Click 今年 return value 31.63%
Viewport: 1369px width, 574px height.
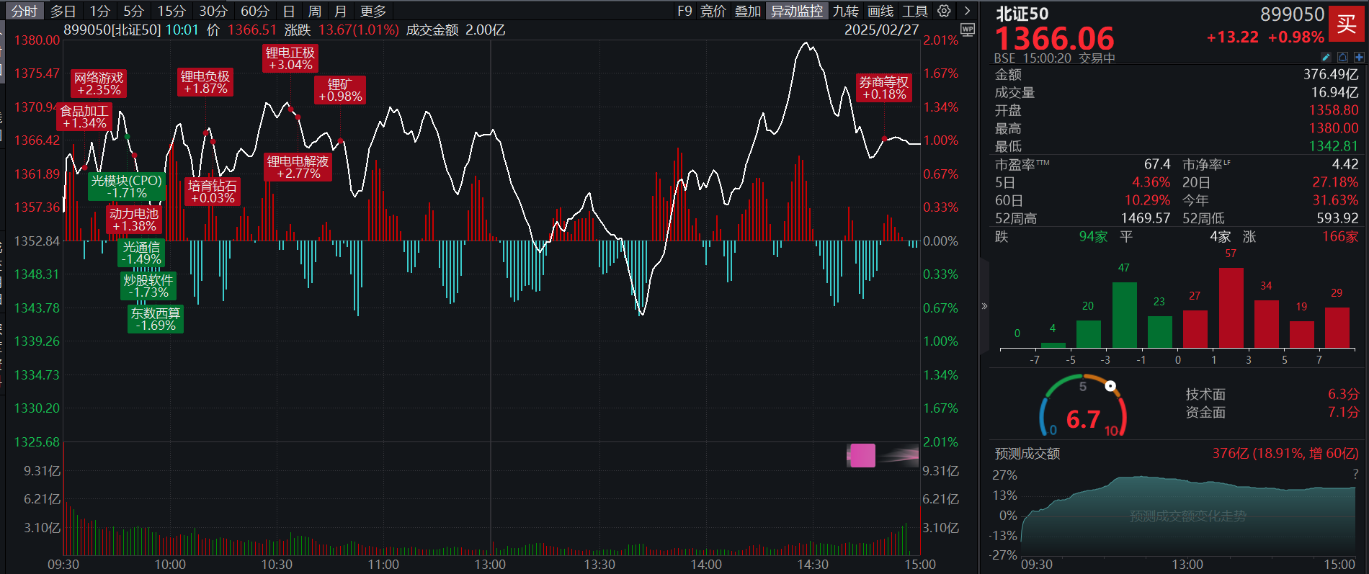(x=1335, y=200)
